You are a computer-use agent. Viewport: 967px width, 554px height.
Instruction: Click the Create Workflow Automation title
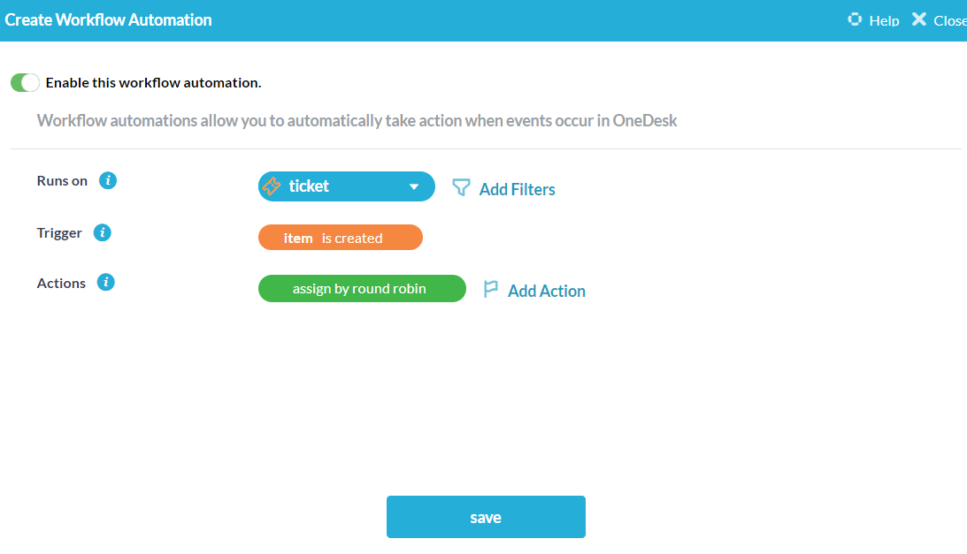[109, 19]
